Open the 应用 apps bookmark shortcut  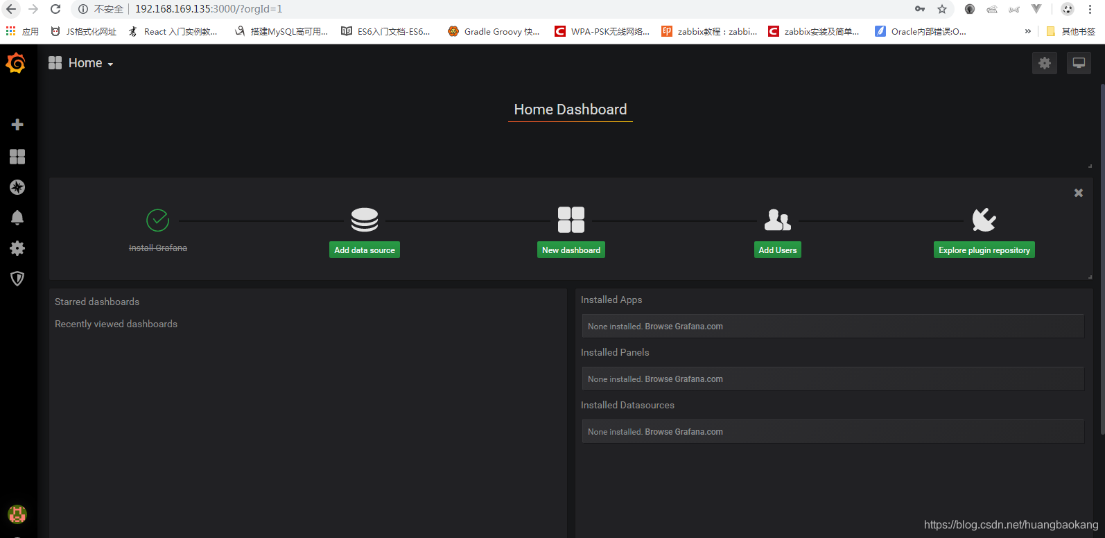click(22, 31)
